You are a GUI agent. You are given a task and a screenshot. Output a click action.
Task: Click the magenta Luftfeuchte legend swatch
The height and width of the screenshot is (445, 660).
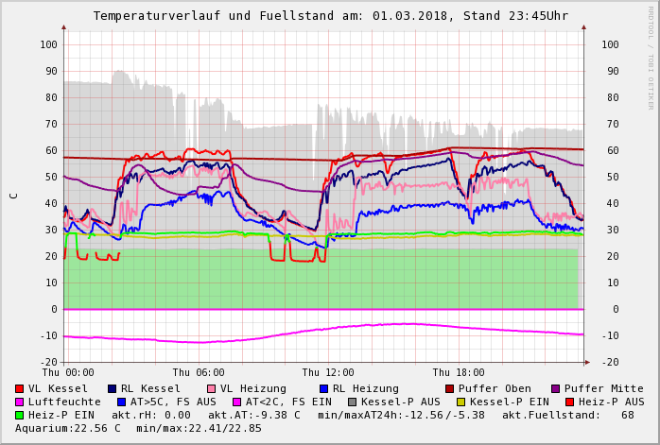pyautogui.click(x=20, y=402)
